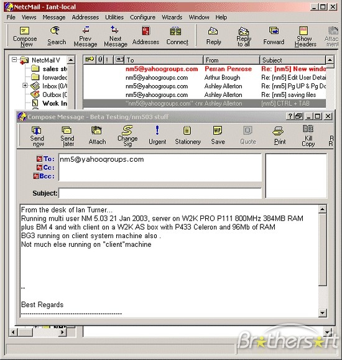Image resolution: width=342 pixels, height=360 pixels.
Task: Click Kill Copy icon
Action: (308, 136)
